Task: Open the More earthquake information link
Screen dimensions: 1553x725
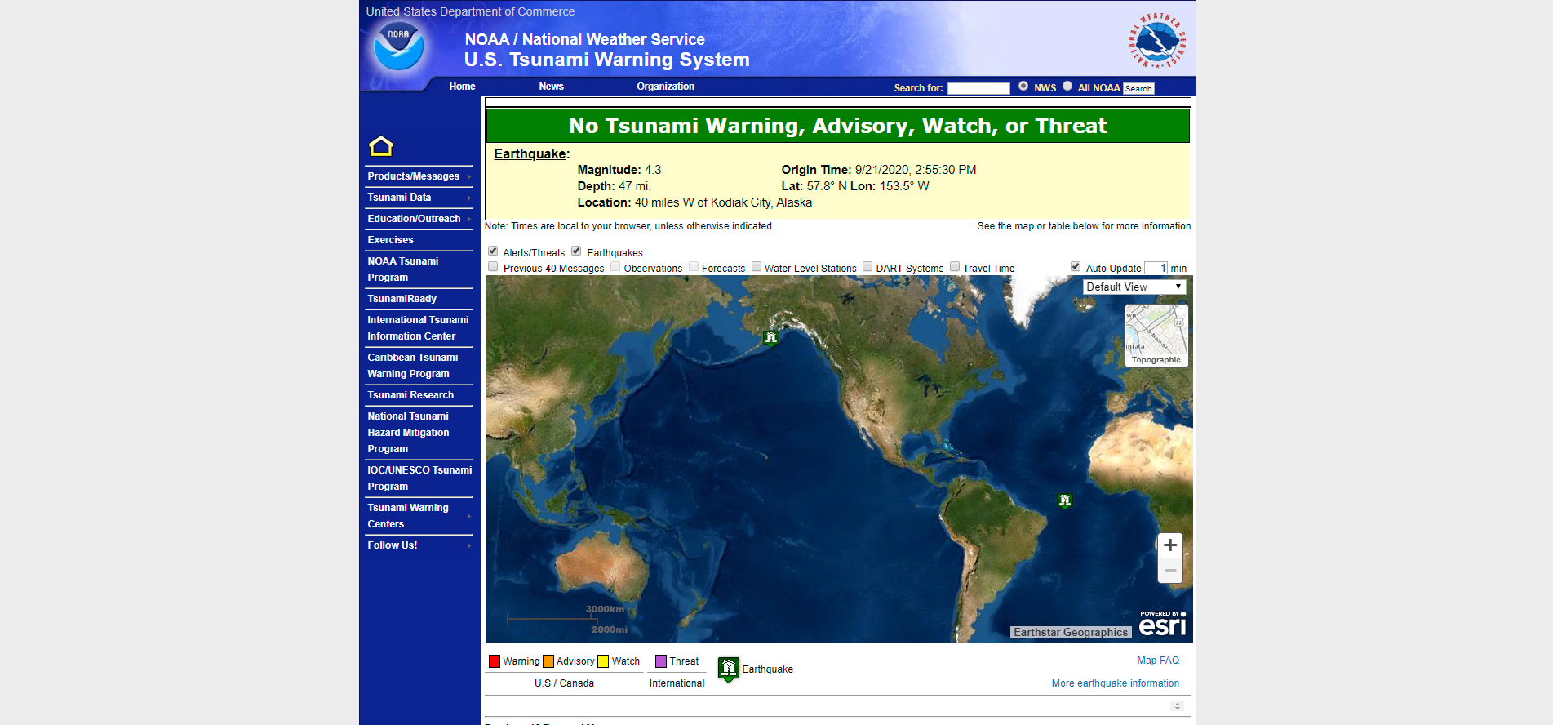Action: (1115, 683)
